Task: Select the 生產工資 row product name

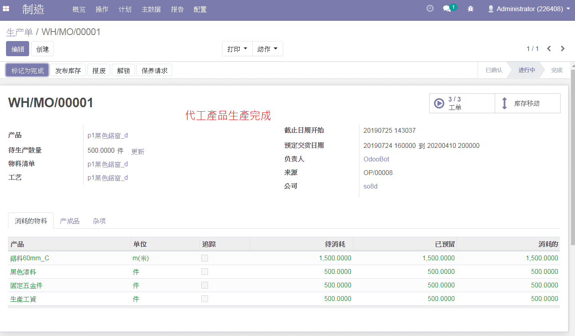Action: (23, 299)
